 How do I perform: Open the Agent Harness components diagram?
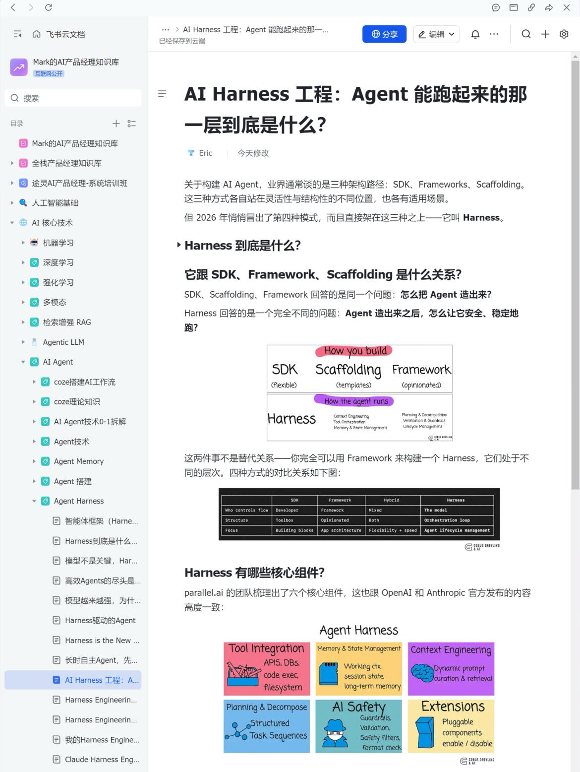(x=359, y=695)
